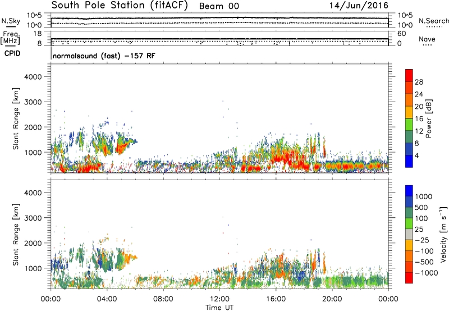
Task: Click the '4000' tick in power panel
Action: (x=33, y=77)
